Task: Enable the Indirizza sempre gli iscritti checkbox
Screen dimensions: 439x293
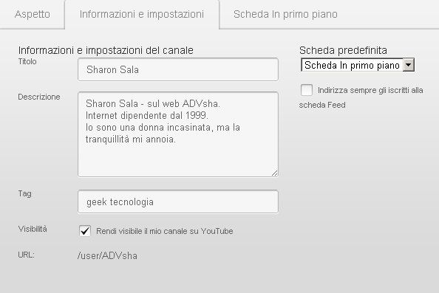Action: [307, 90]
